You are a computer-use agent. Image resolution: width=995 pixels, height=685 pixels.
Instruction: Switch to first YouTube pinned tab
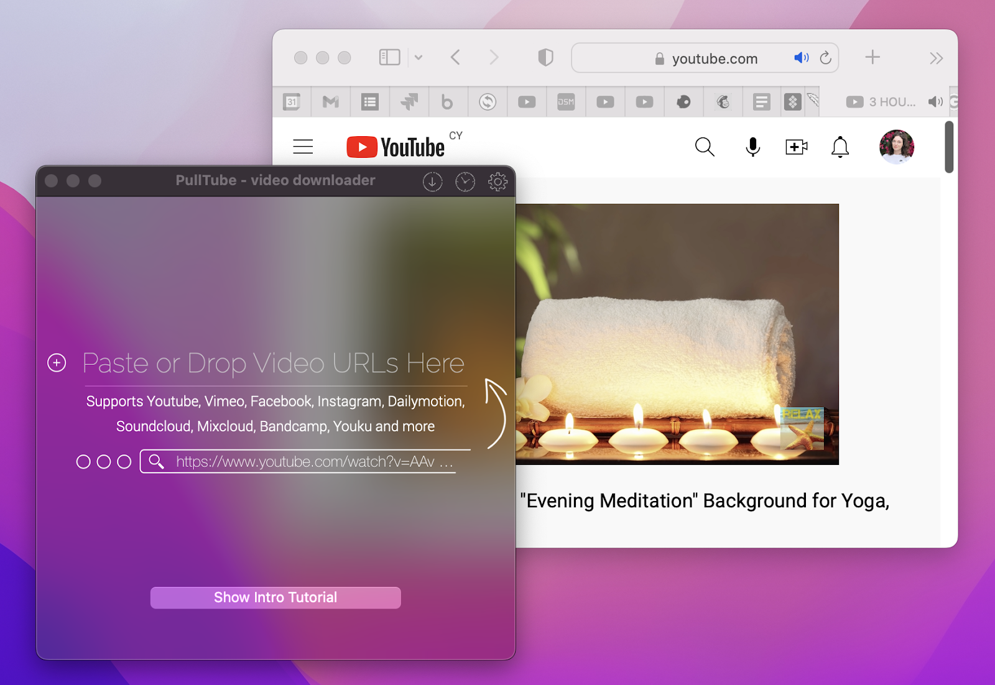(527, 102)
